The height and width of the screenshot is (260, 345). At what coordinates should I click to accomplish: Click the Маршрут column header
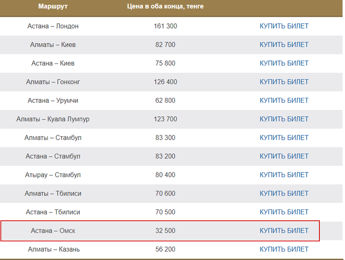point(53,6)
